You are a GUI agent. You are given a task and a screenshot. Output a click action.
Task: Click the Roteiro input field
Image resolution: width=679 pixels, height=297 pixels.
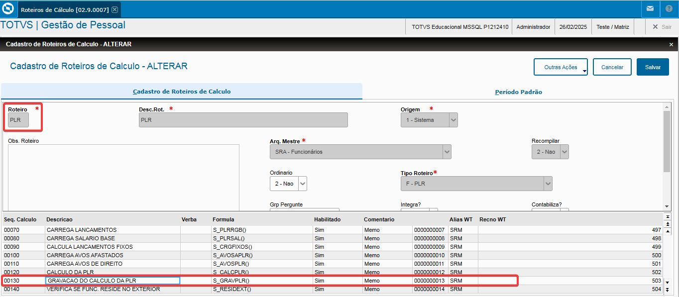pyautogui.click(x=18, y=120)
